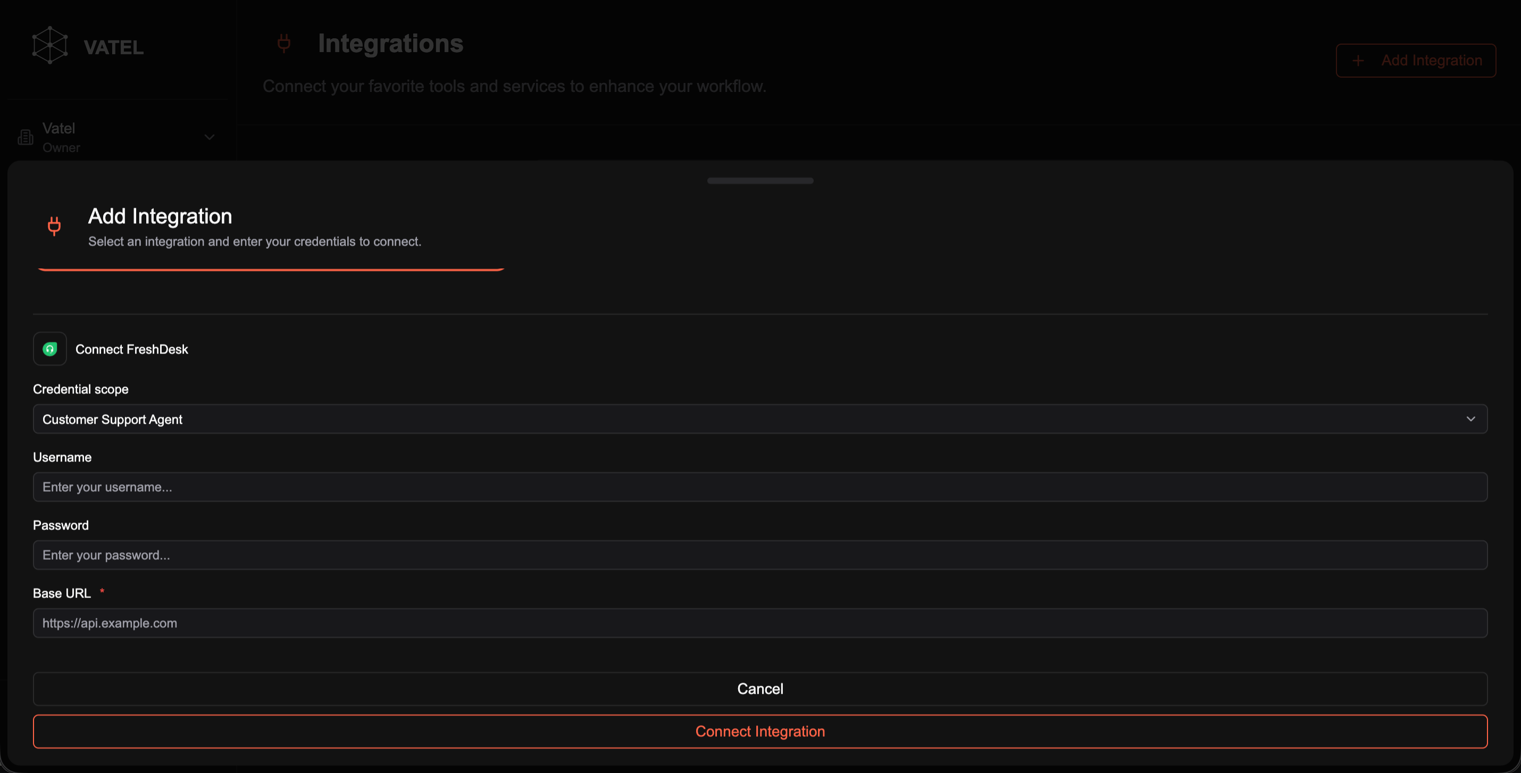This screenshot has width=1521, height=773.
Task: Click the Owner role text in sidebar
Action: (x=61, y=147)
